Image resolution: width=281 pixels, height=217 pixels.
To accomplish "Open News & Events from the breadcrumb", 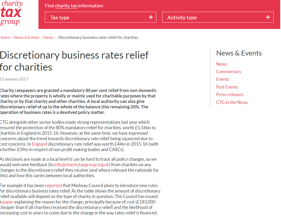I will click(x=27, y=37).
